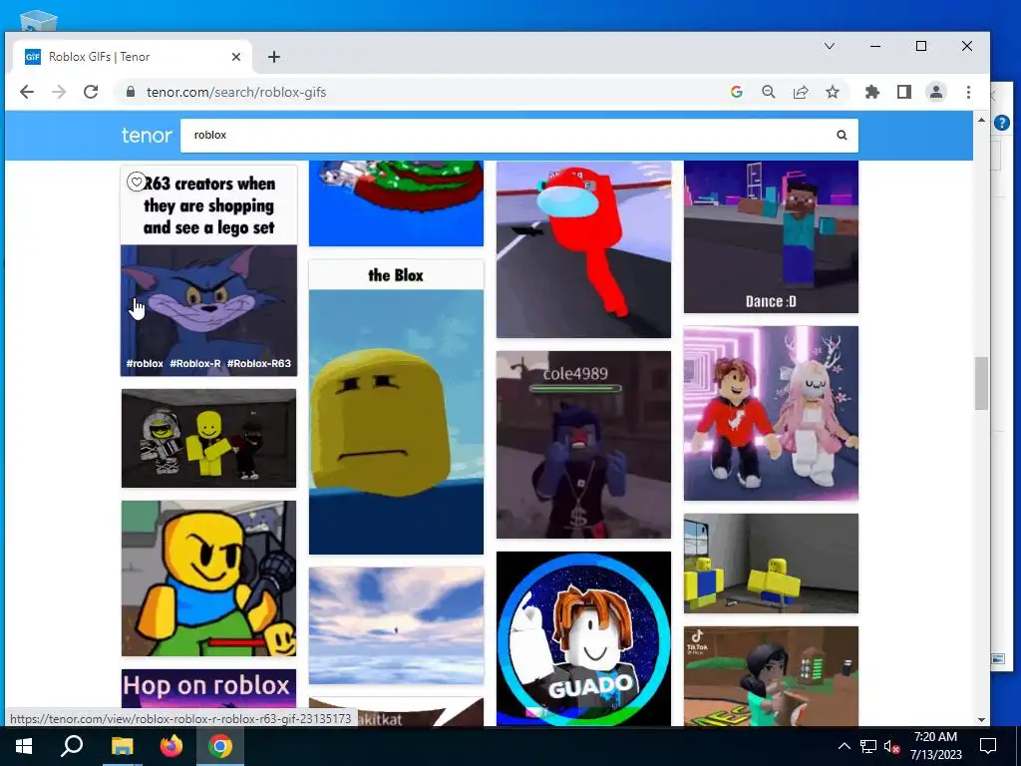Viewport: 1021px width, 766px height.
Task: Close the Roblox GIFs Tenor tab
Action: (235, 57)
